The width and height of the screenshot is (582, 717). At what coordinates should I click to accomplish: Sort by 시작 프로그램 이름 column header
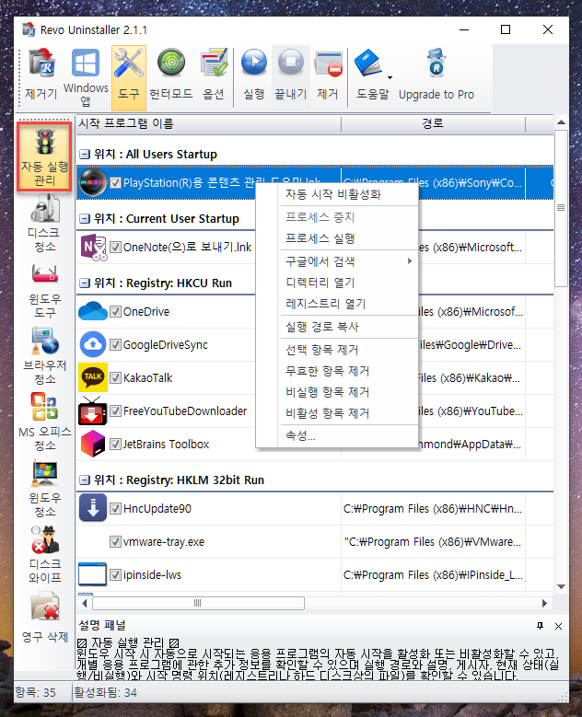click(x=209, y=123)
